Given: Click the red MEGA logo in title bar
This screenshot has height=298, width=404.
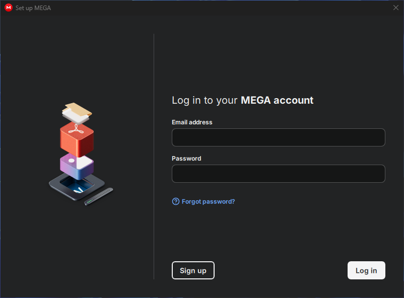Looking at the screenshot, I should point(9,8).
